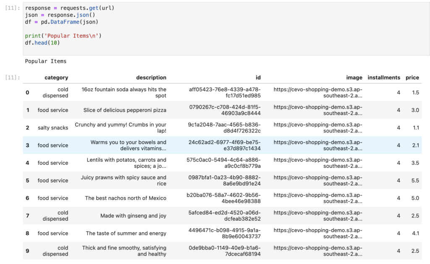Click the 'category' column header

(56, 77)
